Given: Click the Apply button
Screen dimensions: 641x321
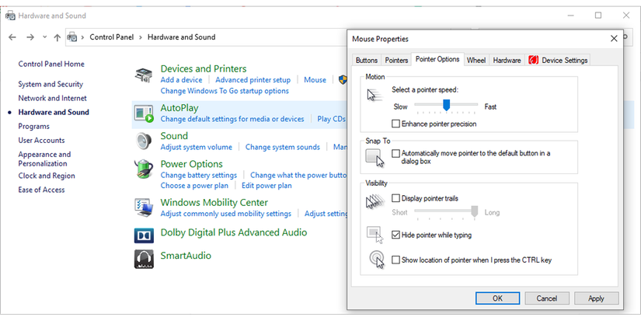Looking at the screenshot, I should [x=596, y=298].
